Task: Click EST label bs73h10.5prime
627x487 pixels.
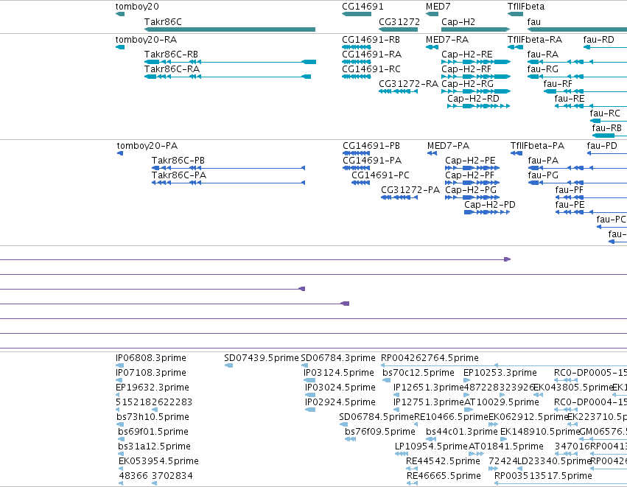Action: tap(153, 417)
